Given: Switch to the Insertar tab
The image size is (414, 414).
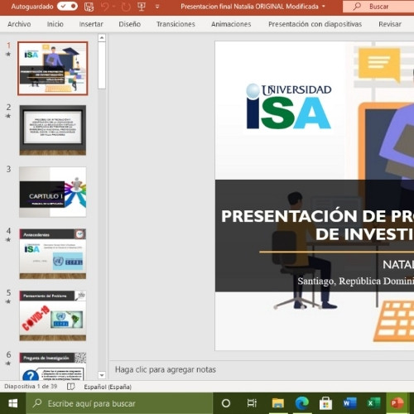Looking at the screenshot, I should [91, 24].
